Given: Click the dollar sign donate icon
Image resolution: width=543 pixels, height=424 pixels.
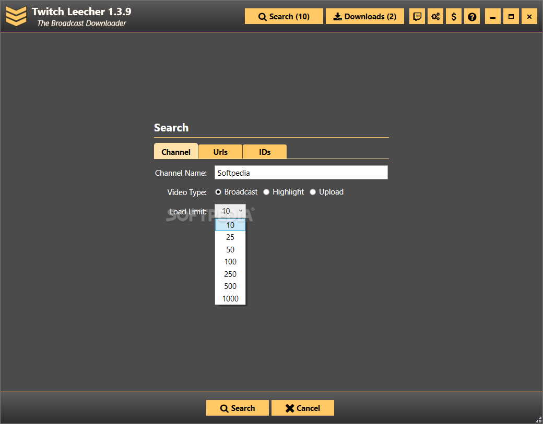Looking at the screenshot, I should (x=454, y=16).
